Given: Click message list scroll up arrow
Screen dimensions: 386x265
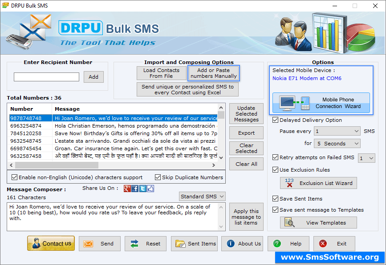Looking at the screenshot, I should click(221, 108).
